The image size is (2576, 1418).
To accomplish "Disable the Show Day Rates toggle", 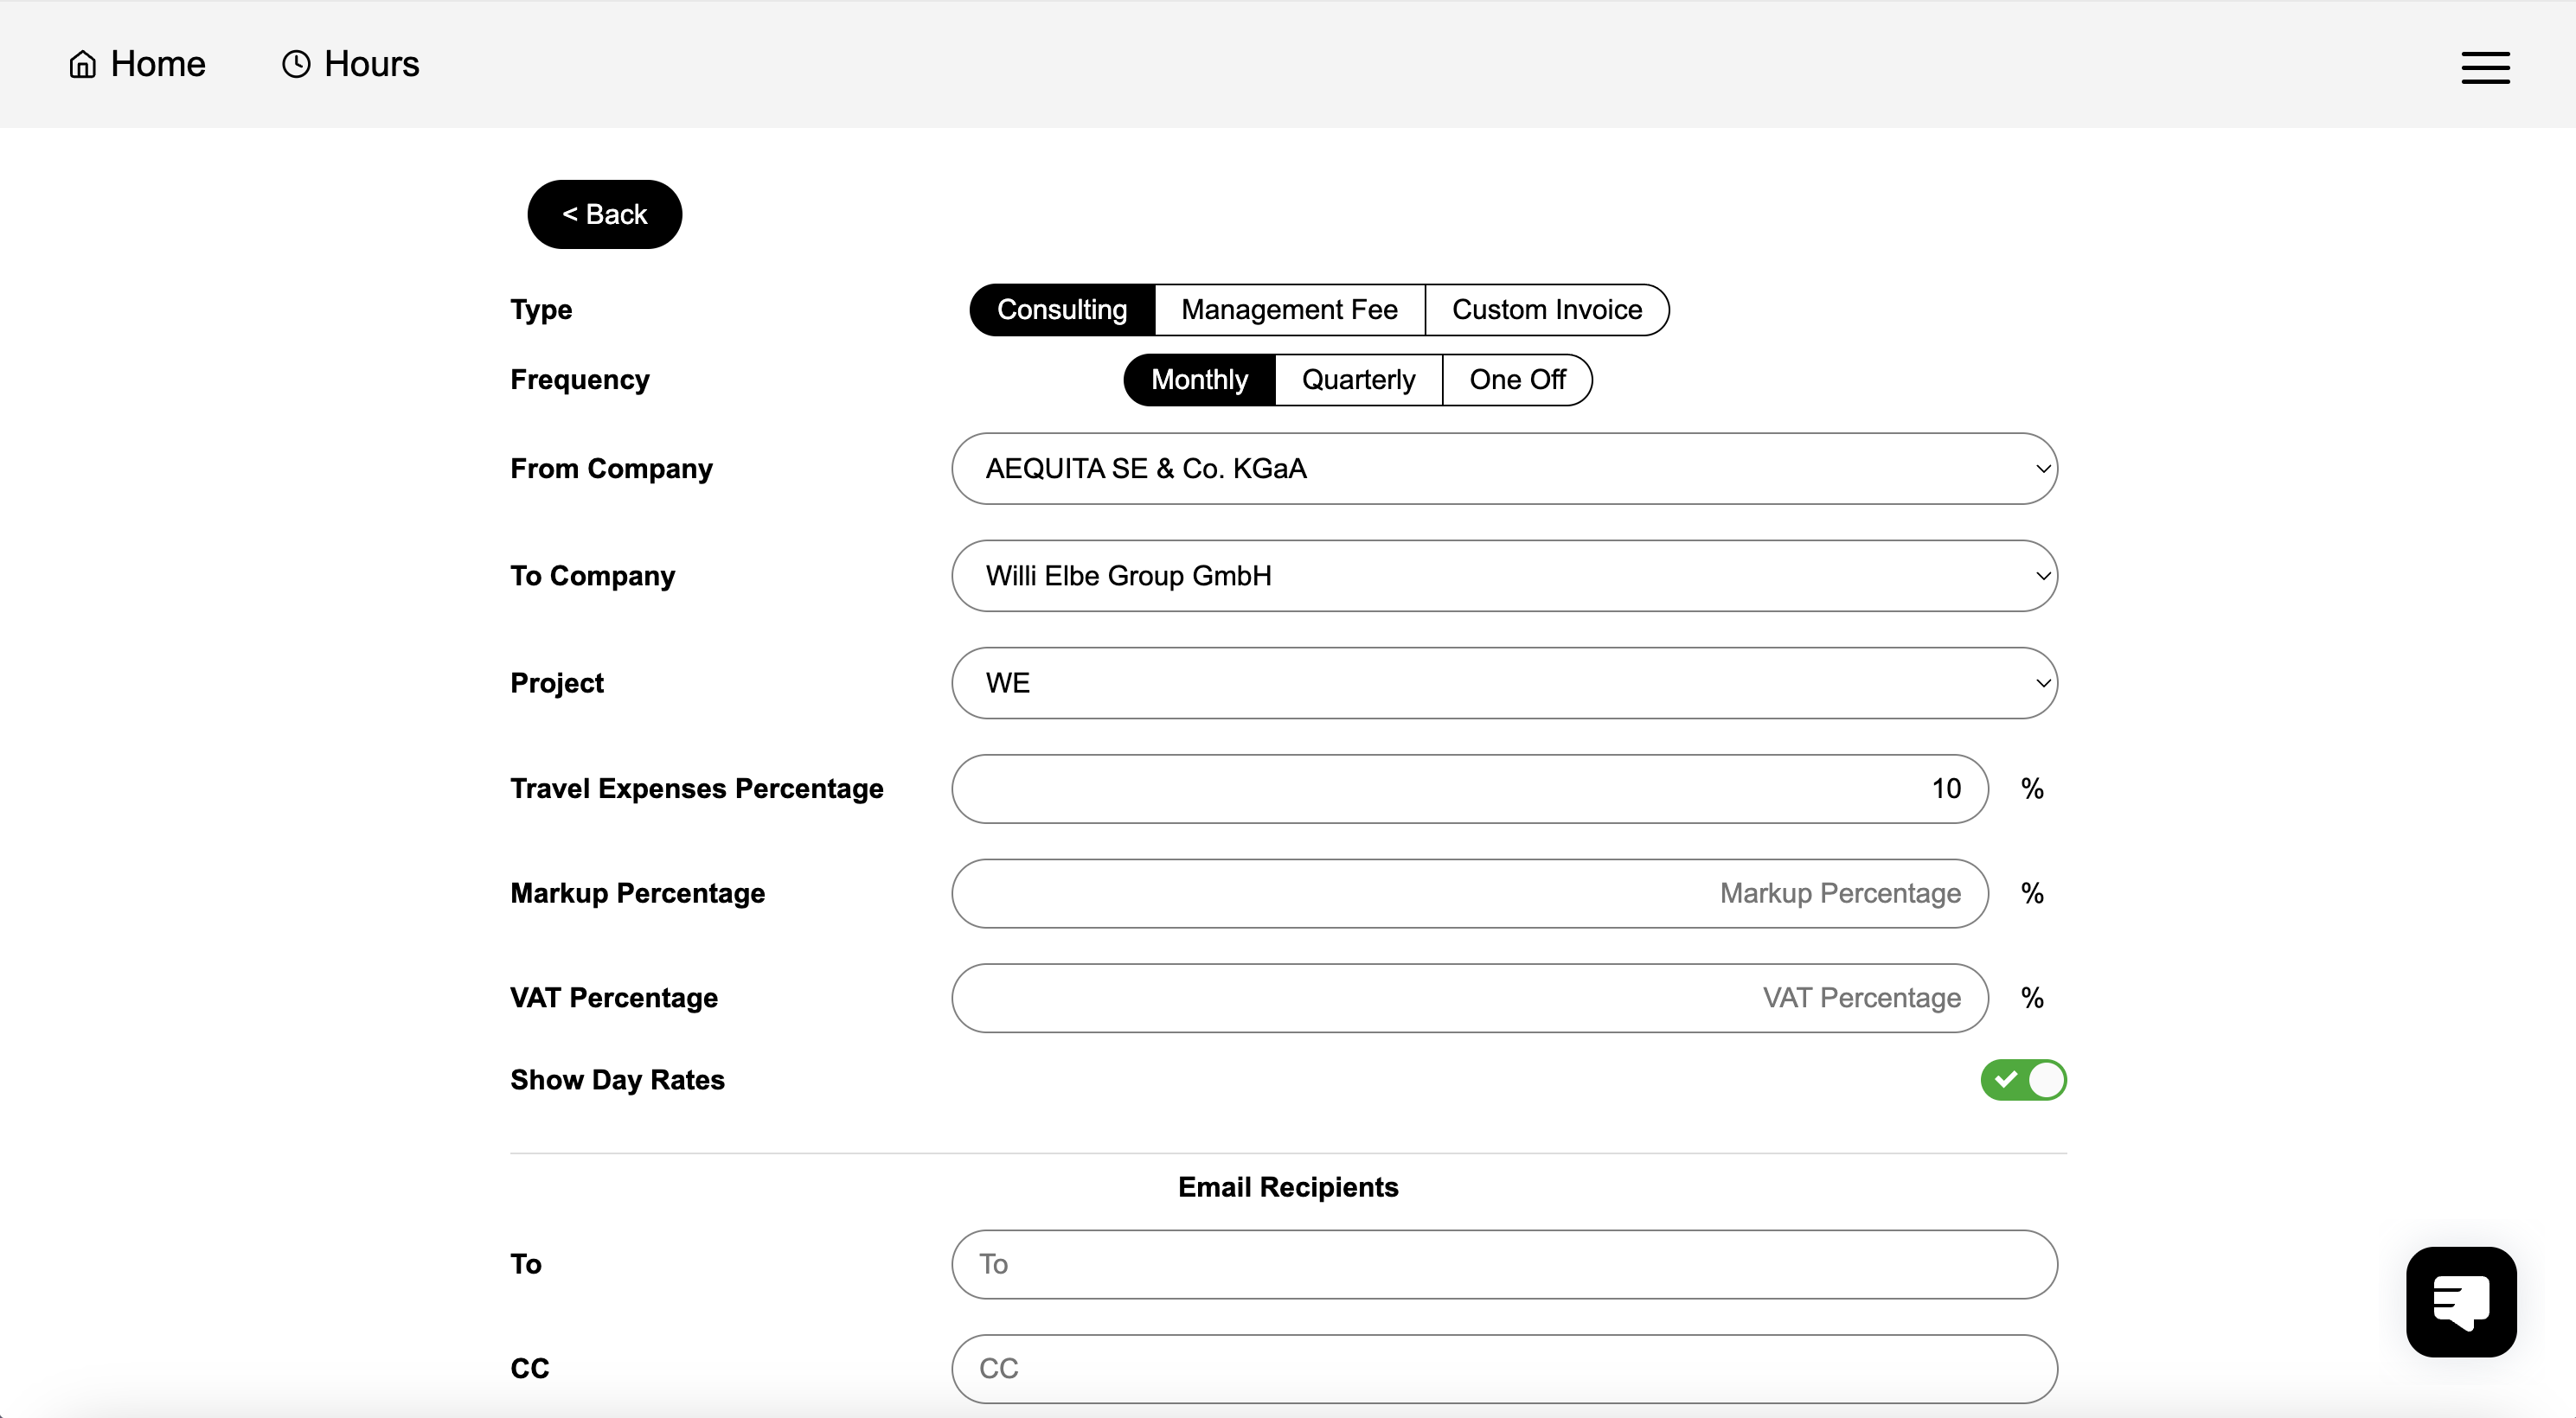I will (x=2022, y=1079).
